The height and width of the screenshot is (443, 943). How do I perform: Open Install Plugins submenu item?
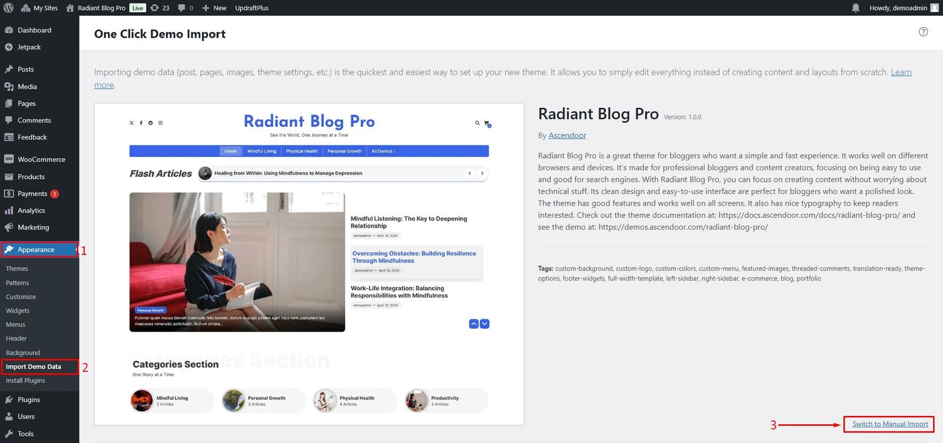[x=25, y=381]
